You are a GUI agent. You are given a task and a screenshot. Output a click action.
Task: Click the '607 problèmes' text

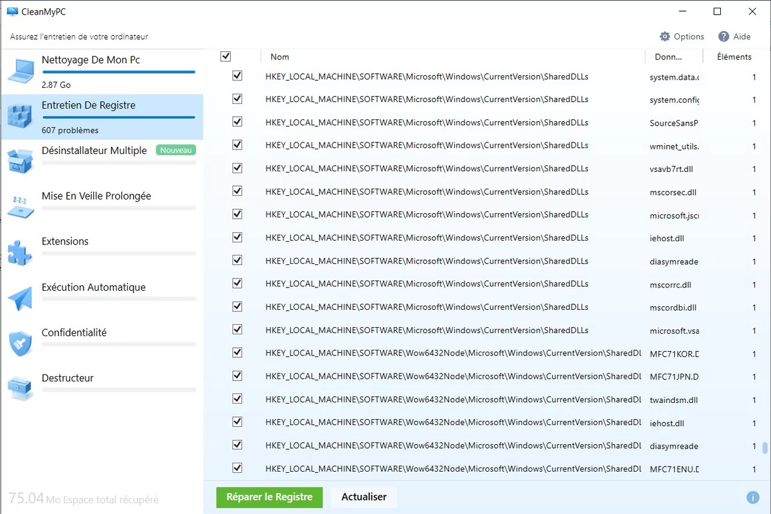pyautogui.click(x=70, y=130)
